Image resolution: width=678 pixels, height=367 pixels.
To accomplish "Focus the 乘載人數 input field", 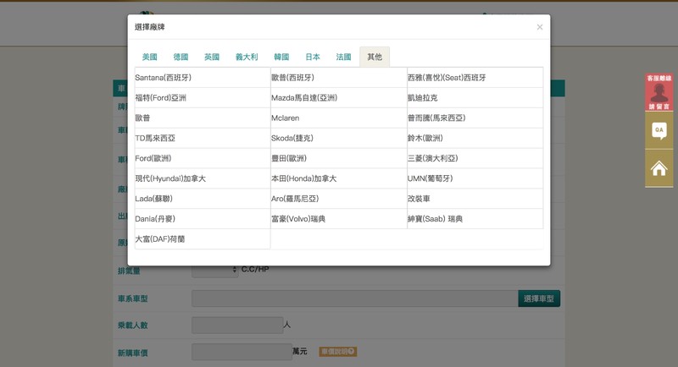I will (x=237, y=326).
